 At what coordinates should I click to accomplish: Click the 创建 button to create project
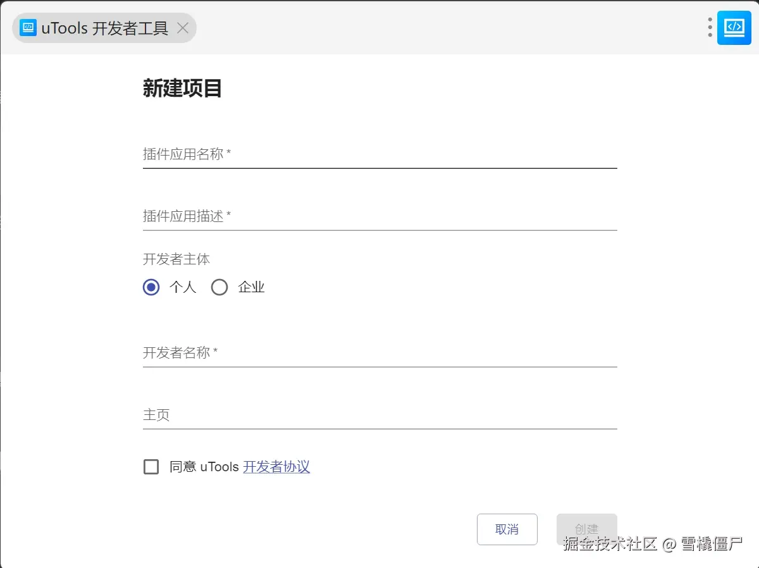click(x=586, y=529)
